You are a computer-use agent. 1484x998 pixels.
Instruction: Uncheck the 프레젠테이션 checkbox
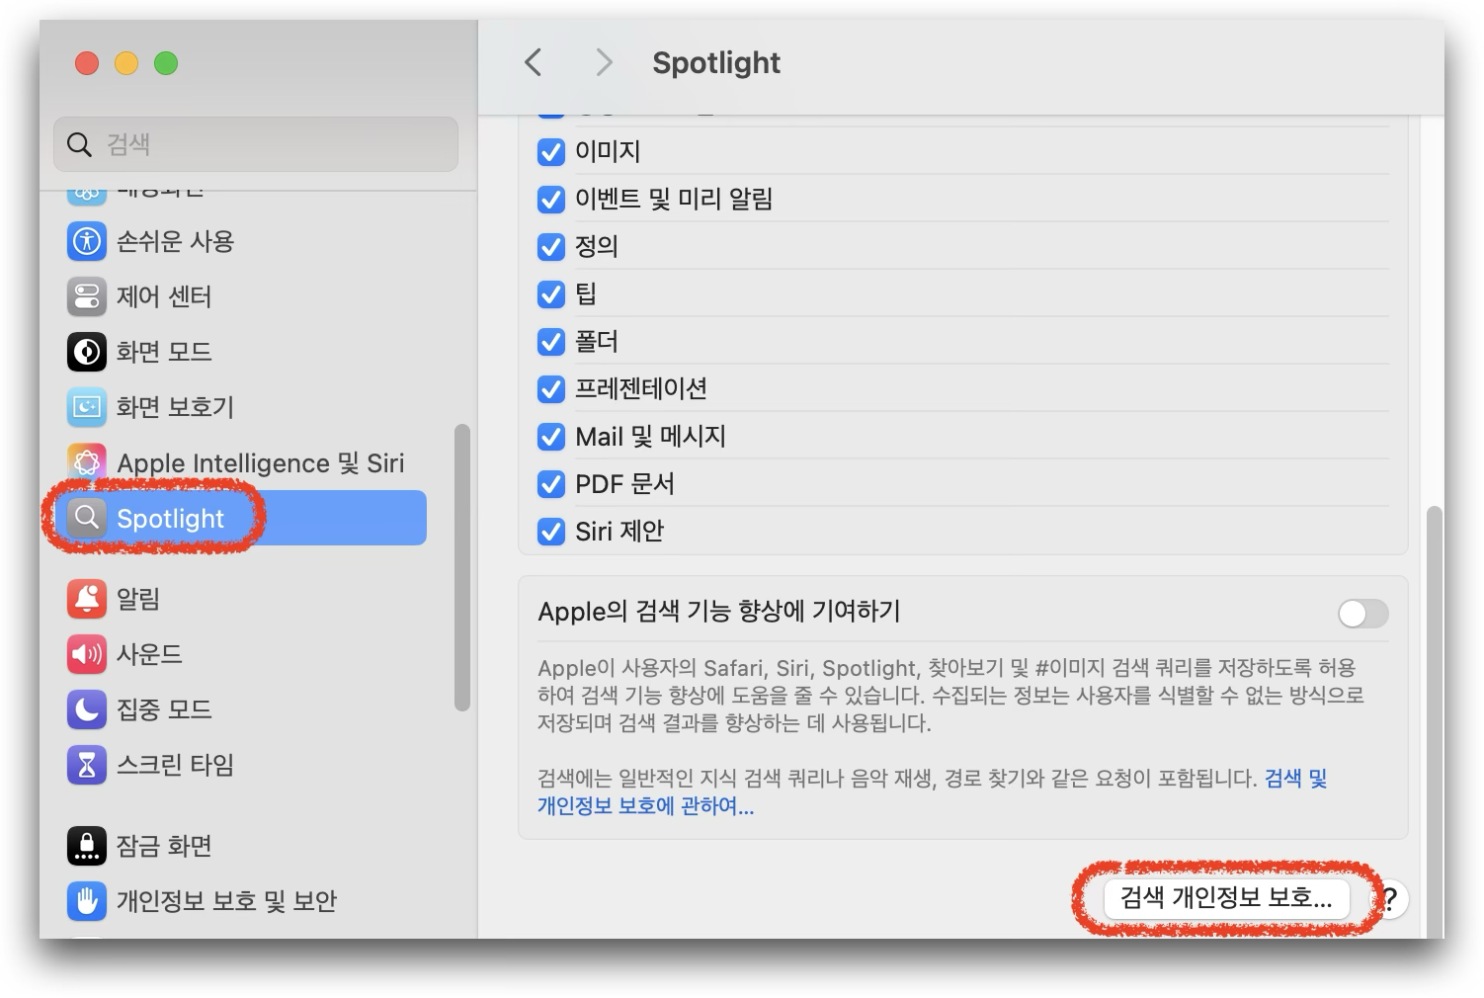tap(550, 389)
